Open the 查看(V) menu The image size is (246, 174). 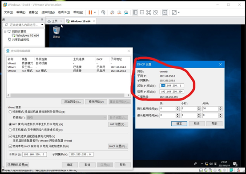pos(33,12)
